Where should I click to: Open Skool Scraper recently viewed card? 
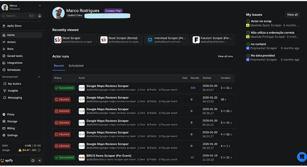(74, 40)
